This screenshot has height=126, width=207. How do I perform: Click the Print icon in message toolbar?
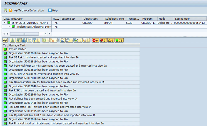(62, 40)
